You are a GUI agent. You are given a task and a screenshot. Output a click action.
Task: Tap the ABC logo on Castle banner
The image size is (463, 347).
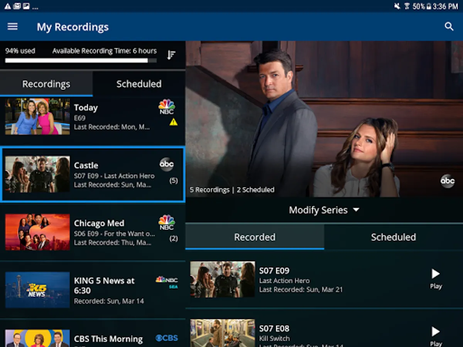pos(448,181)
